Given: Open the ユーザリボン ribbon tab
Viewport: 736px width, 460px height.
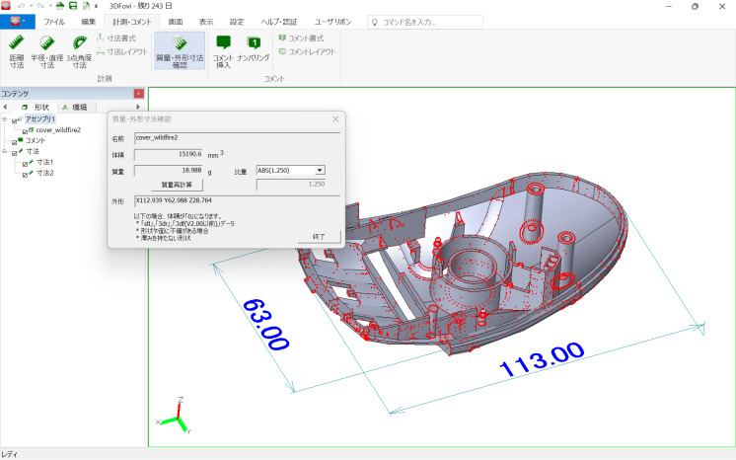Looking at the screenshot, I should [x=332, y=22].
